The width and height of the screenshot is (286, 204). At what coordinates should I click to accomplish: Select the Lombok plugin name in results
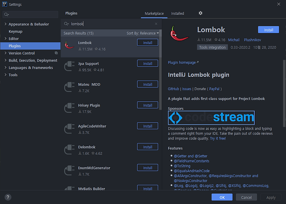(x=85, y=43)
